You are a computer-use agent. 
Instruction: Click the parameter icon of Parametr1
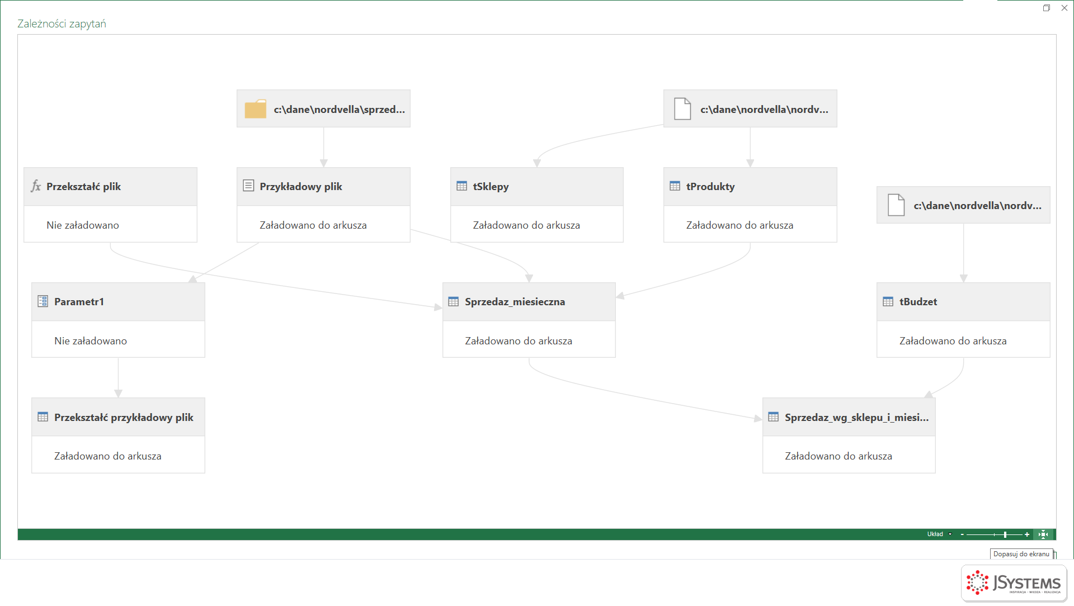43,301
